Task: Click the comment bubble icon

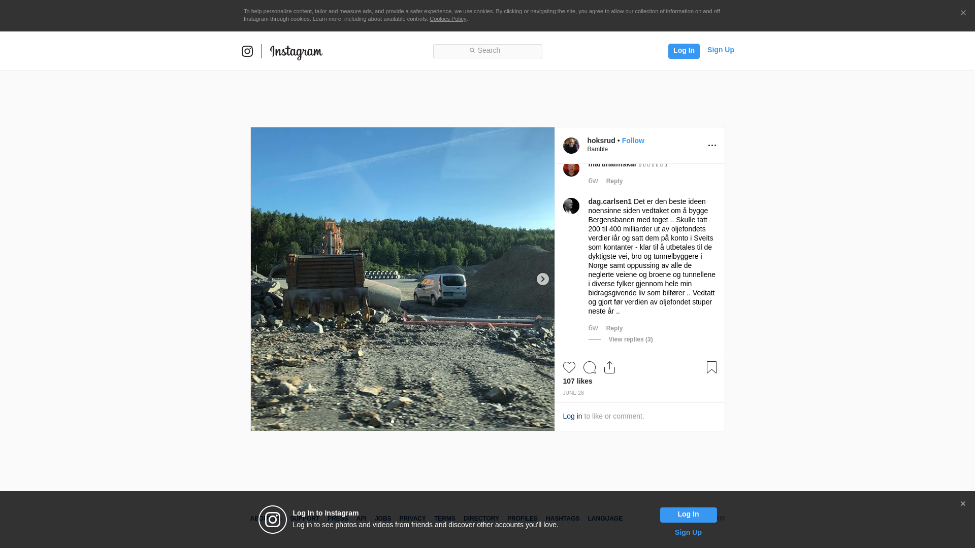Action: [589, 367]
